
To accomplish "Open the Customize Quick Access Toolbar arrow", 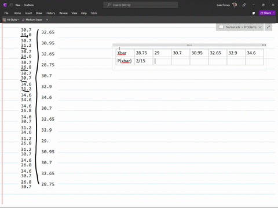I will pos(47,20).
